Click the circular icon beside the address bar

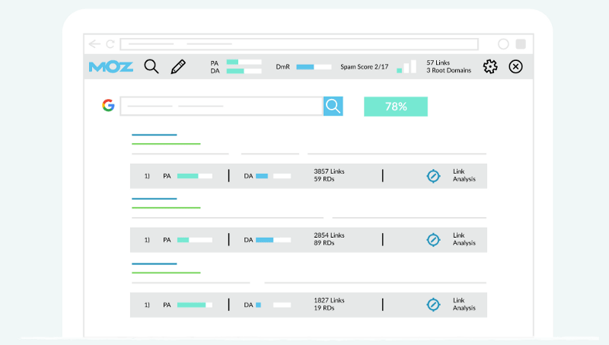pos(503,44)
